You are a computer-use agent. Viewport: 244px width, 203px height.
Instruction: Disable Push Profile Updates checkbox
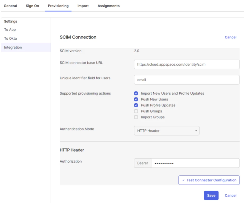click(x=136, y=105)
